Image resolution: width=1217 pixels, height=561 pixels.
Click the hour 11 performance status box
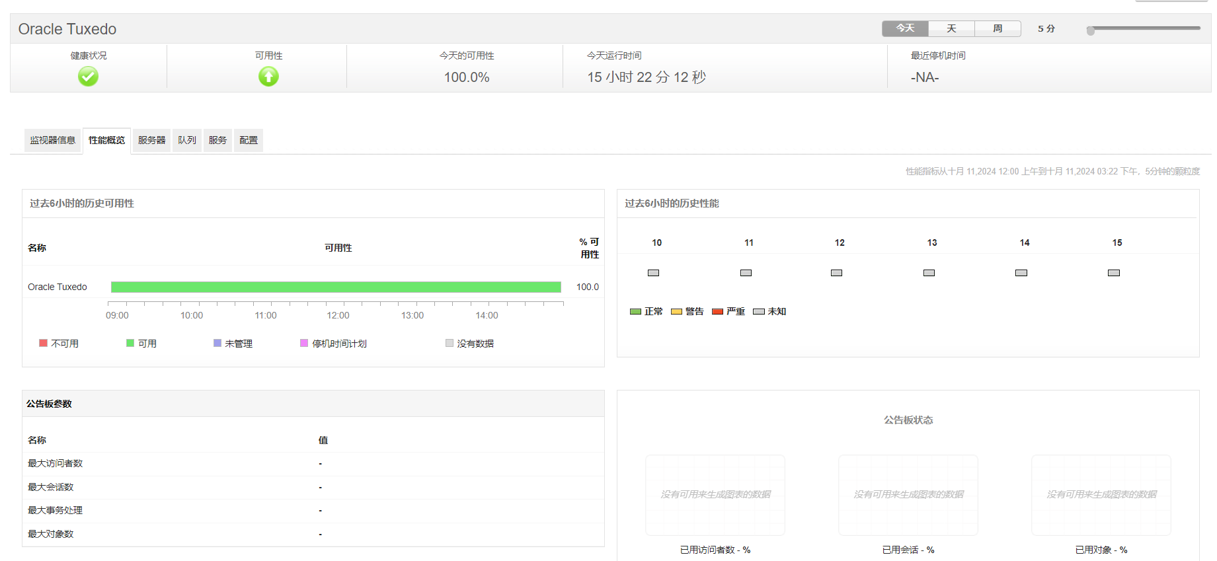coord(746,273)
